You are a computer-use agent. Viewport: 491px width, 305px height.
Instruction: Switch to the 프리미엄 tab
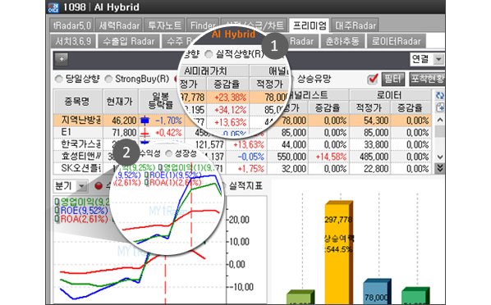309,25
